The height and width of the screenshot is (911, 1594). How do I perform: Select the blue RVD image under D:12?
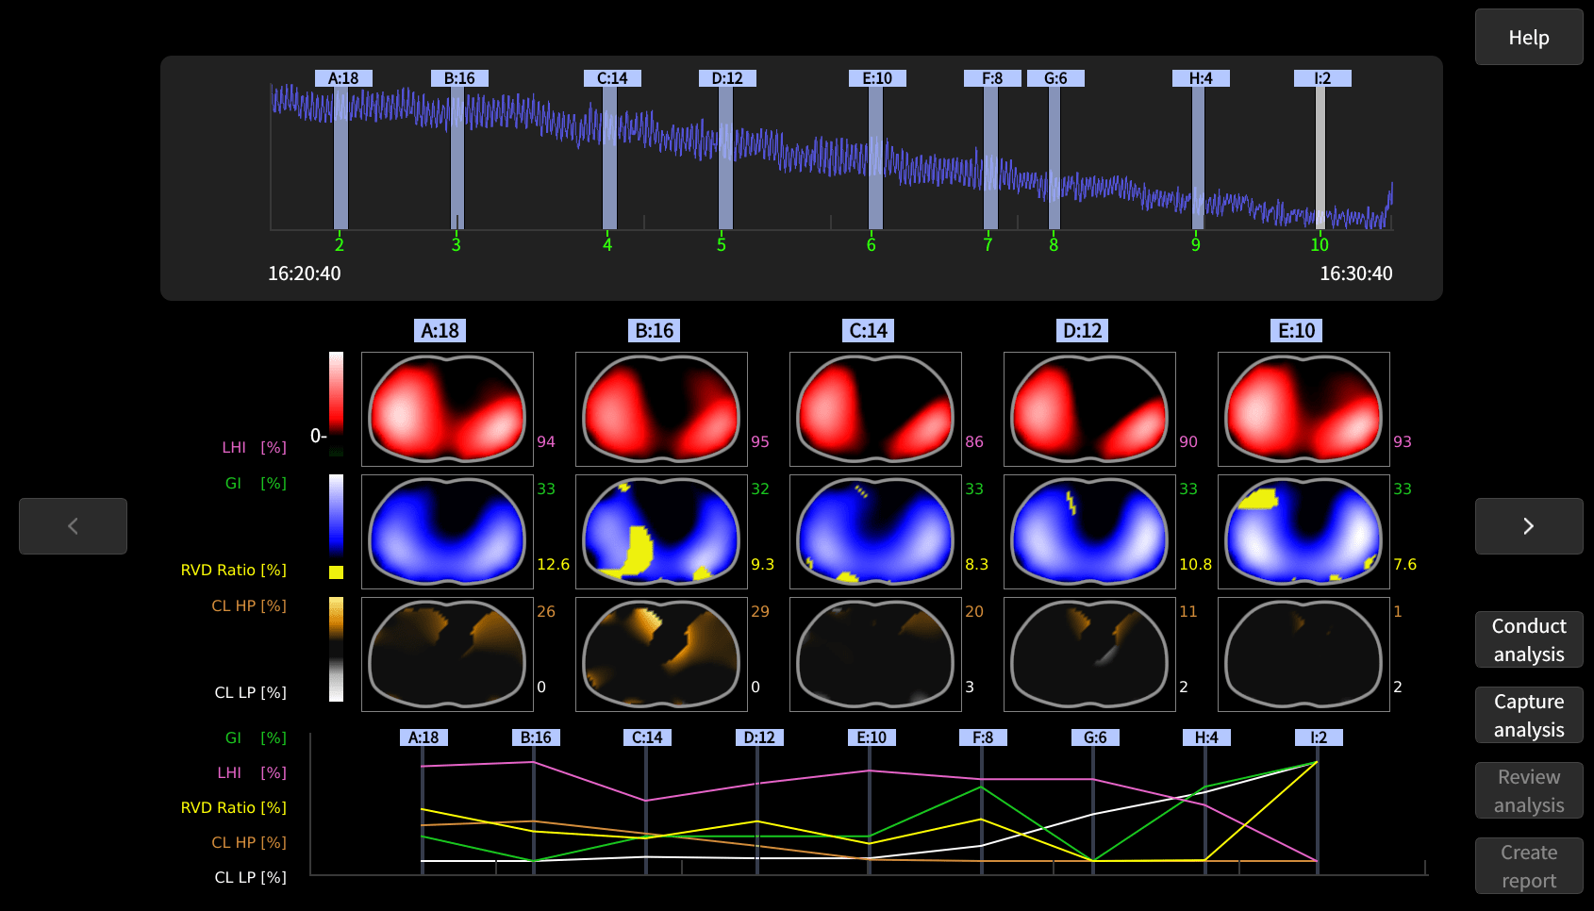pyautogui.click(x=1089, y=532)
